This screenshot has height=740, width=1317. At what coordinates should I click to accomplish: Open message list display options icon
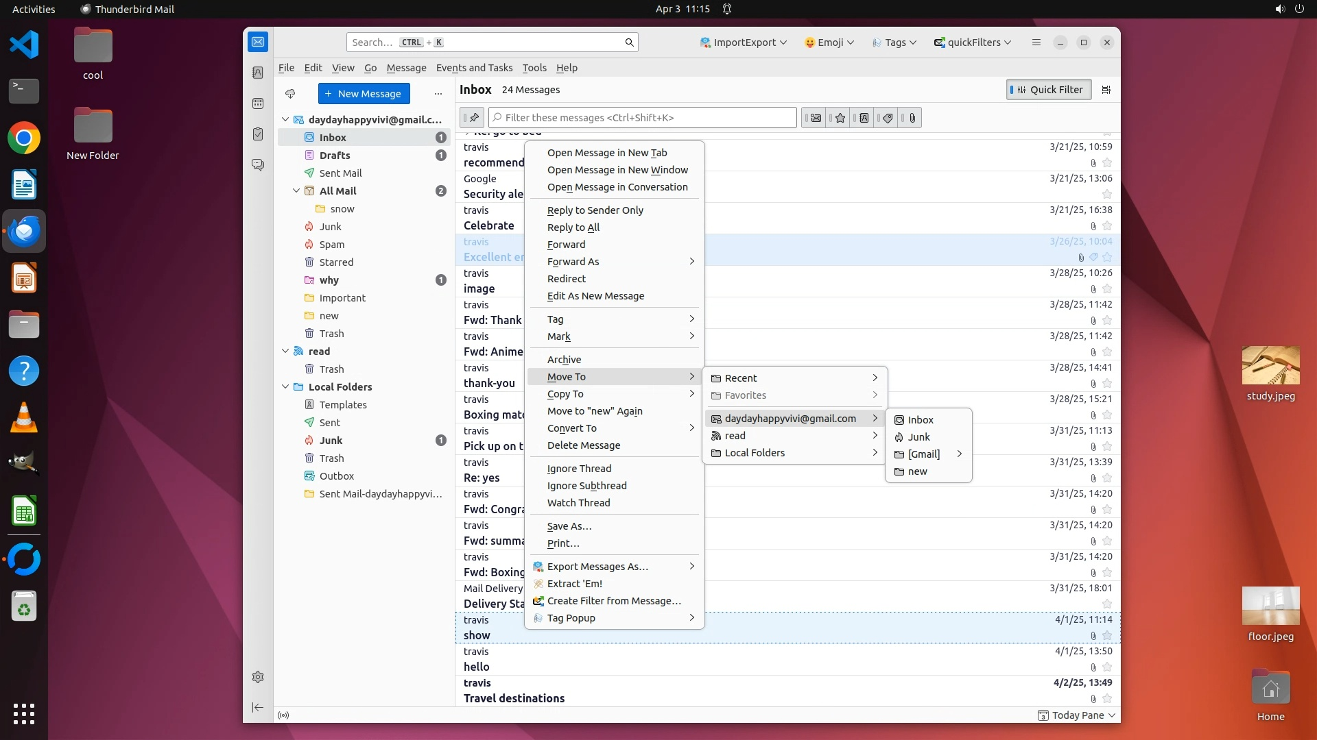tap(1106, 90)
